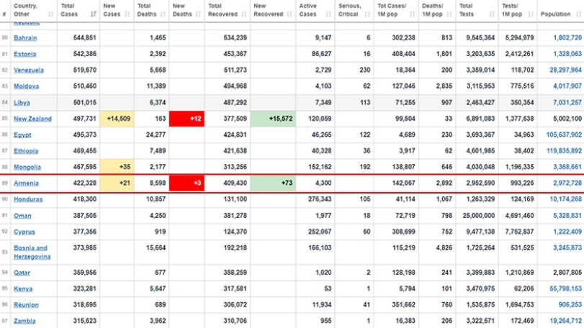This screenshot has height=328, width=584.
Task: Sort table by Total Deaths arrow icon
Action: (163, 14)
